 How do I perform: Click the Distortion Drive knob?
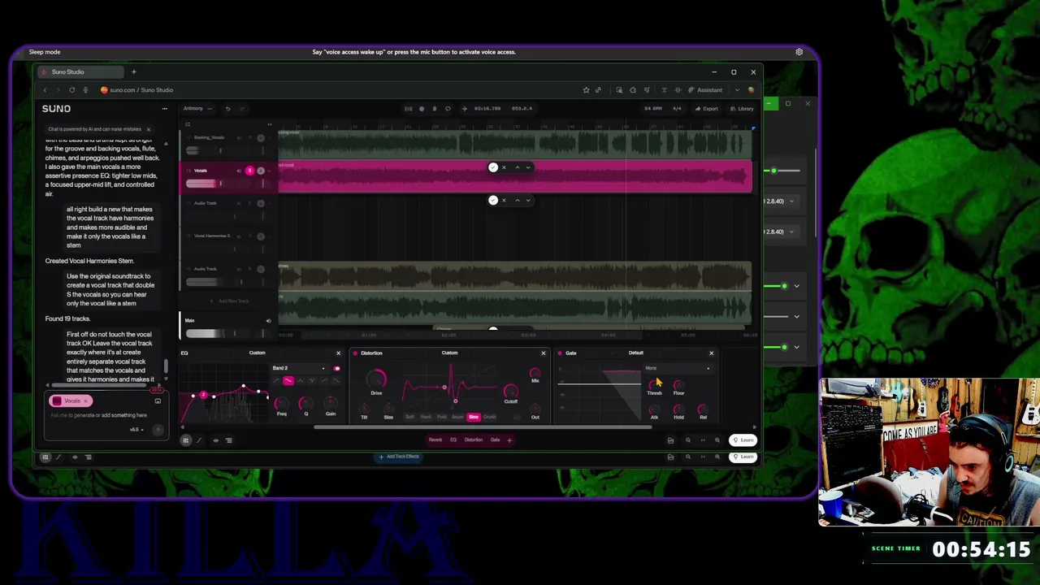376,379
